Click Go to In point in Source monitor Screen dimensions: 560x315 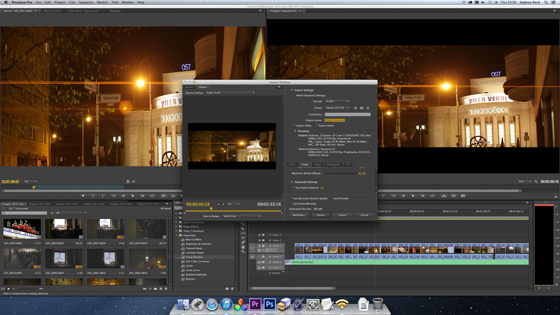[114, 196]
